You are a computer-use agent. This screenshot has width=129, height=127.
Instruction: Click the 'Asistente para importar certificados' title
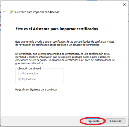(37, 12)
